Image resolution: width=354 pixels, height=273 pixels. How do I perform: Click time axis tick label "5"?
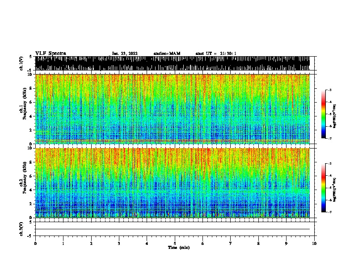[x=175, y=244]
